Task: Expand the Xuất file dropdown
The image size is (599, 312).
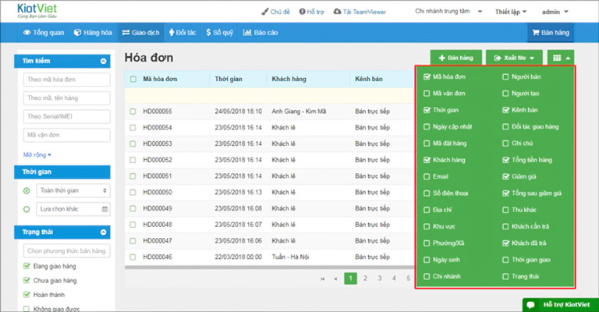Action: [x=514, y=58]
